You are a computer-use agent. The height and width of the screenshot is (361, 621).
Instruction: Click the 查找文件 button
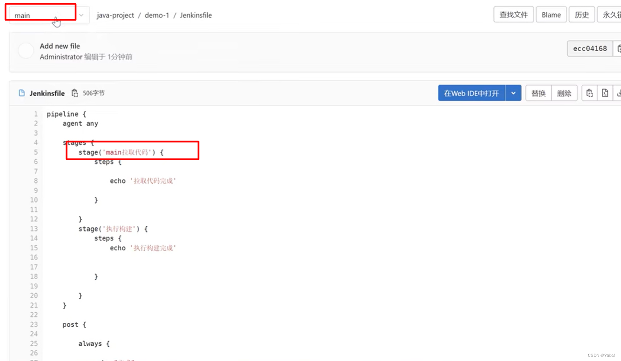tap(513, 14)
